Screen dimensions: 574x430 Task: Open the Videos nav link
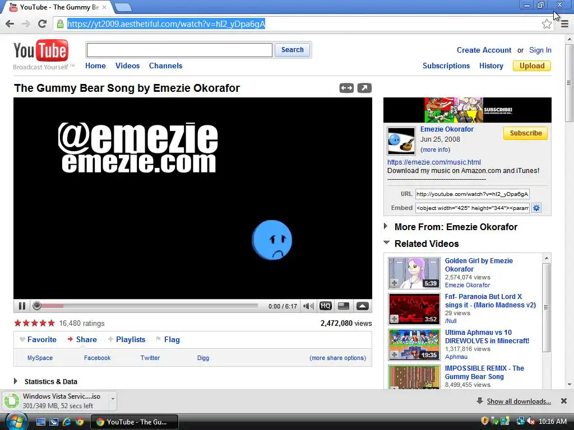click(x=127, y=66)
